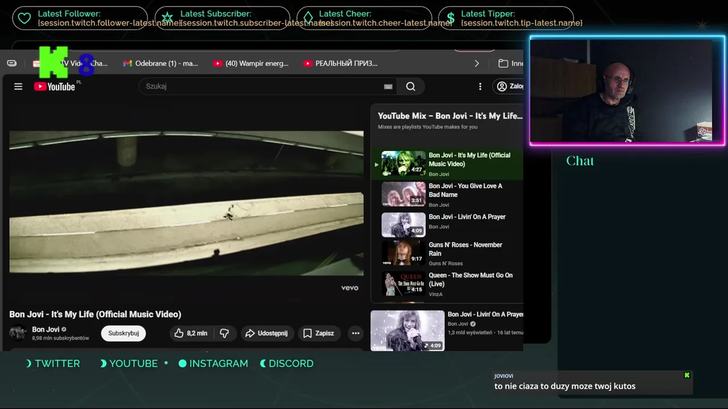This screenshot has width=728, height=409.
Task: Click the video player area
Action: pyautogui.click(x=186, y=203)
